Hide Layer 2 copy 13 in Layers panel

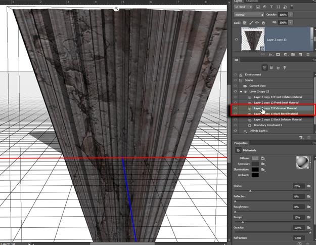pos(235,39)
